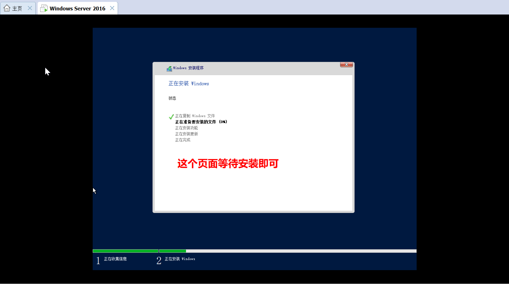Click the step 2 installation progress bar
Viewport: 509px width, 284px height.
point(288,251)
